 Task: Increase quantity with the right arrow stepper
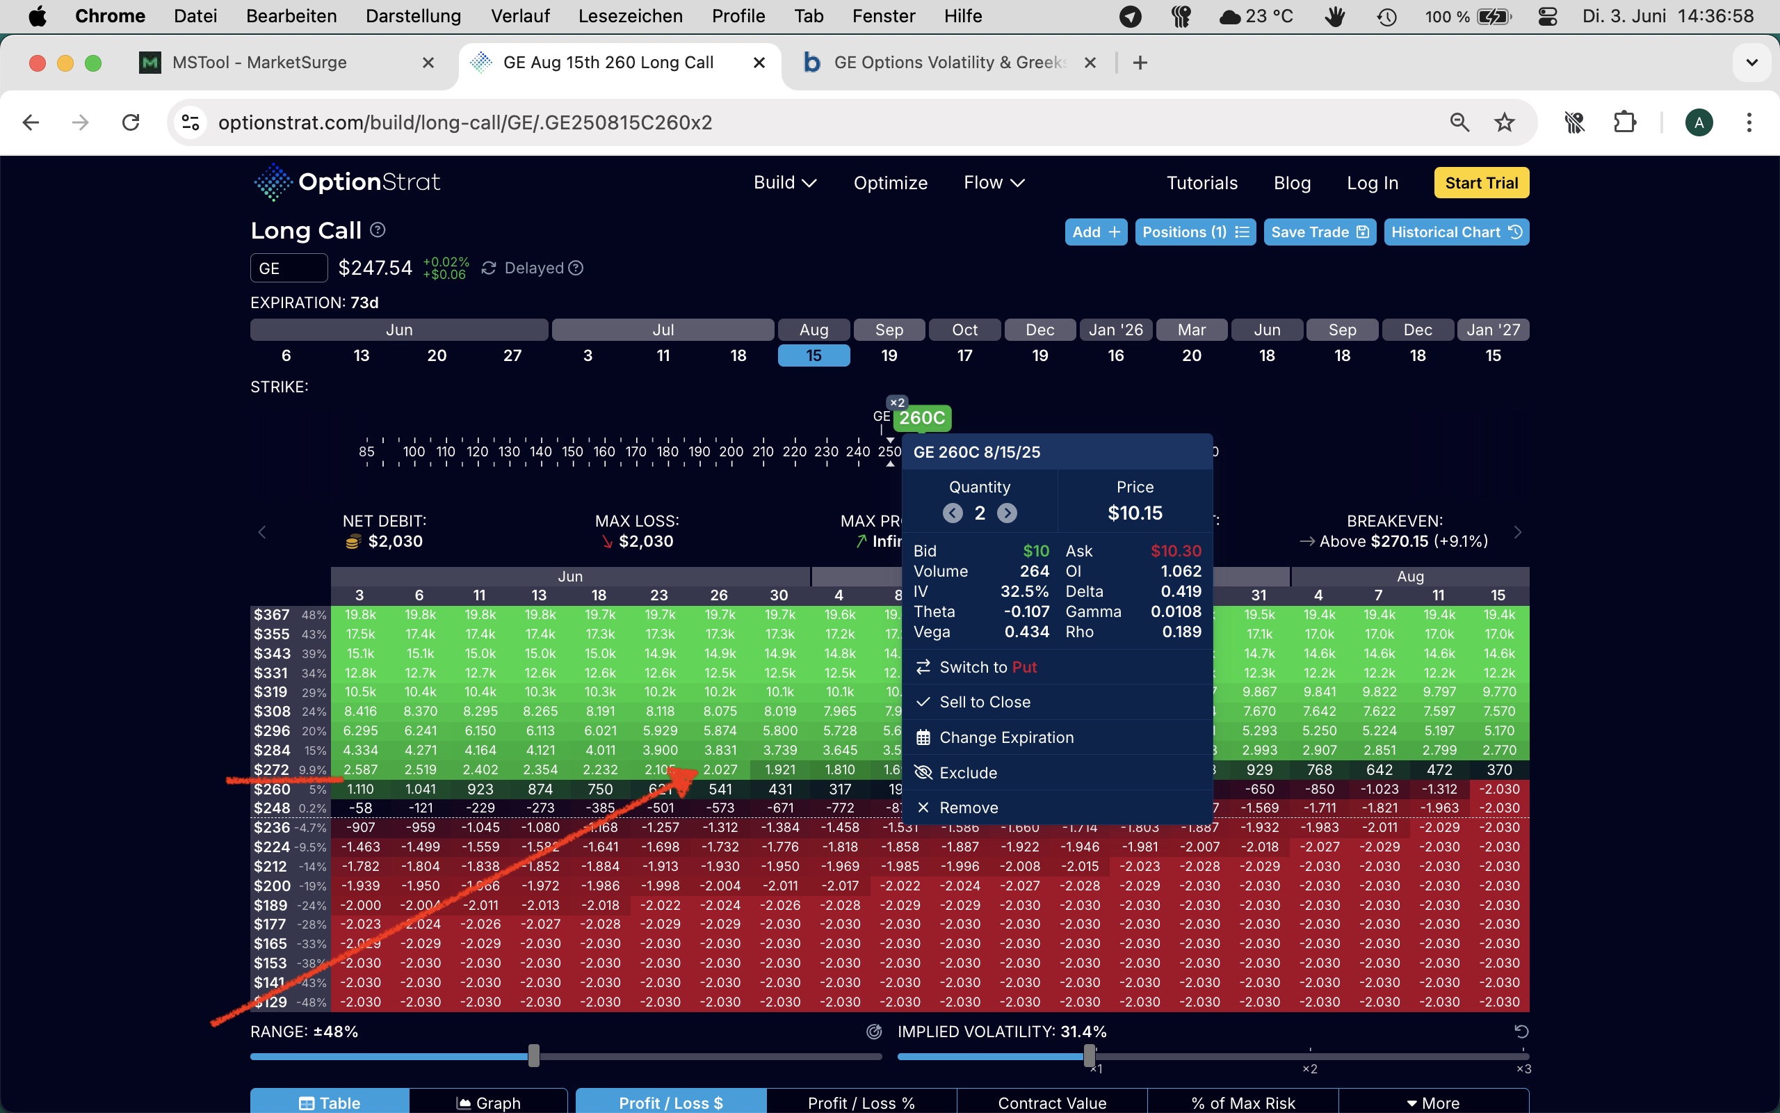pyautogui.click(x=1007, y=513)
